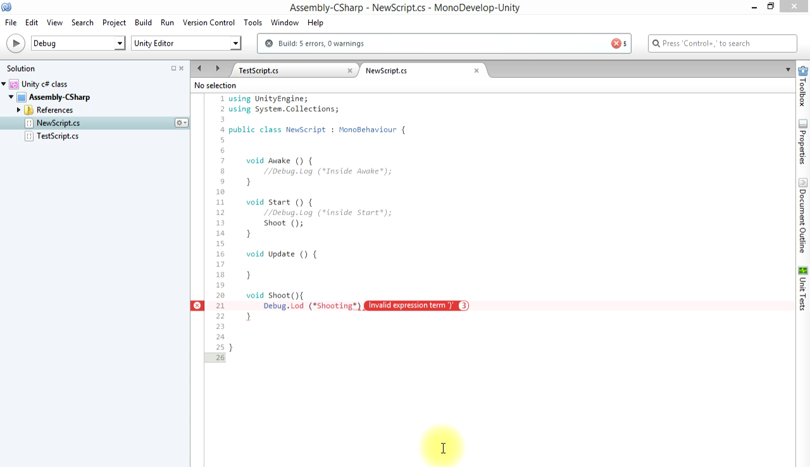Screen dimensions: 810x467
Task: Collapse the Assembly-CSharp project node
Action: (11, 97)
